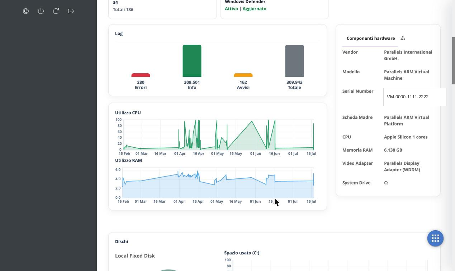455x271 pixels.
Task: Click the Video Adapter value Parallels Display Adapter
Action: pyautogui.click(x=402, y=166)
